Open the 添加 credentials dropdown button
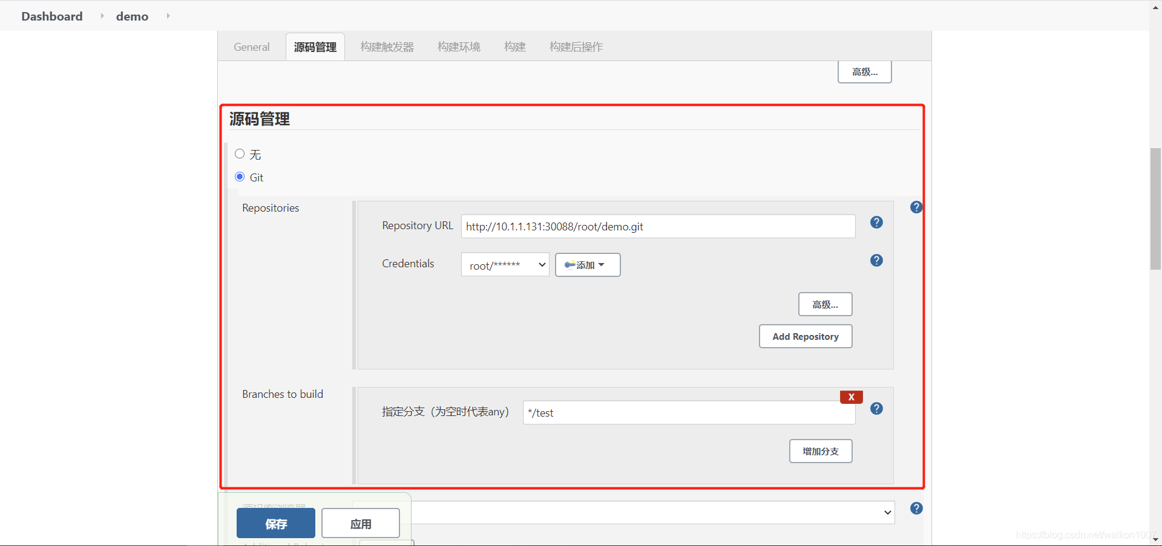Screen dimensions: 1162x546 click(x=588, y=265)
